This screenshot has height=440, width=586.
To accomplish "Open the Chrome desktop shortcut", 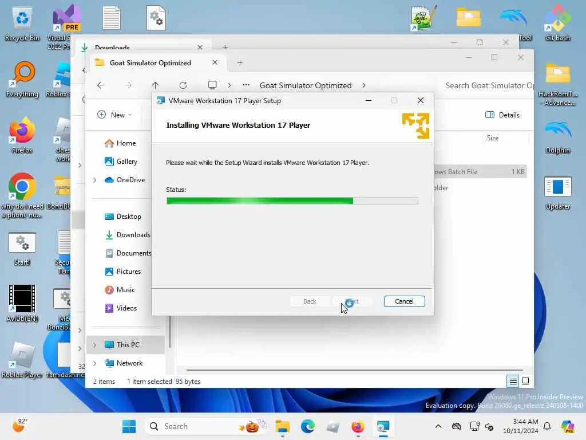I will pos(22,196).
